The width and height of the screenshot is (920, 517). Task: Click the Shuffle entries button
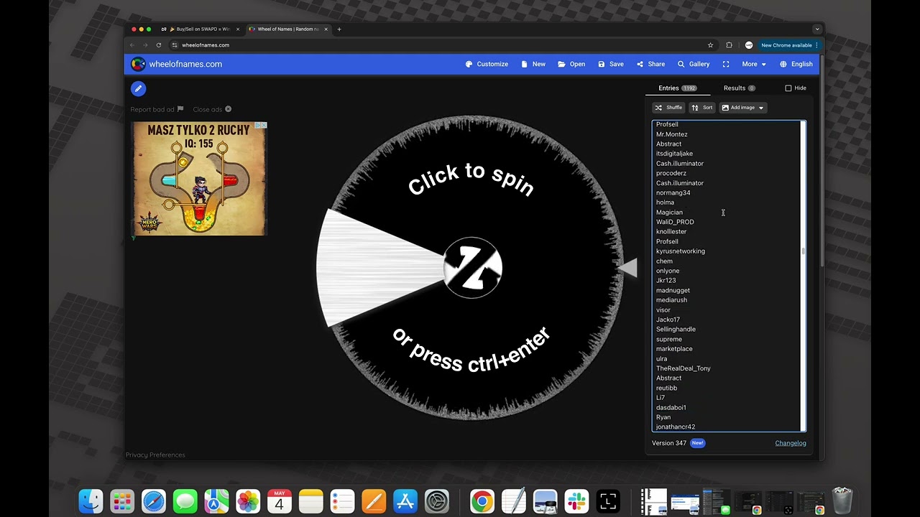pos(668,108)
